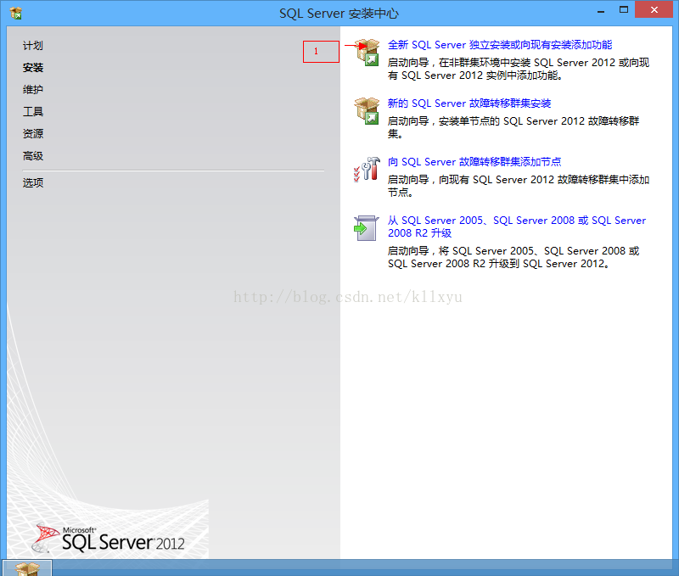Viewport: 679px width, 576px height.
Task: Click the upgrade green arrow icon
Action: 367,228
